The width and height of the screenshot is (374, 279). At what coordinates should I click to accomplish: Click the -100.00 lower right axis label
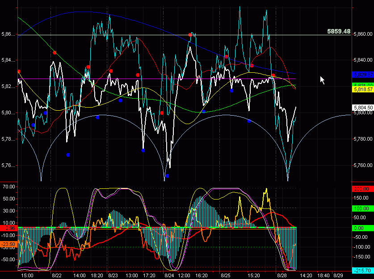[x=361, y=247]
